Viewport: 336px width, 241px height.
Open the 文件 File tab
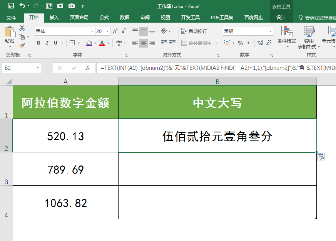click(x=11, y=18)
